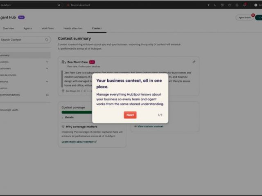Click the 13 count beside Recommendations
This screenshot has height=196, width=262.
47,95
